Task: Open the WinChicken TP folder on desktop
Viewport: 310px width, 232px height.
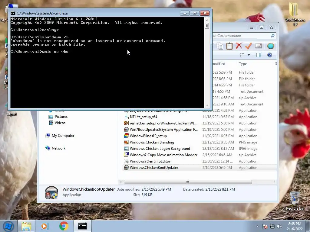Action: click(295, 14)
